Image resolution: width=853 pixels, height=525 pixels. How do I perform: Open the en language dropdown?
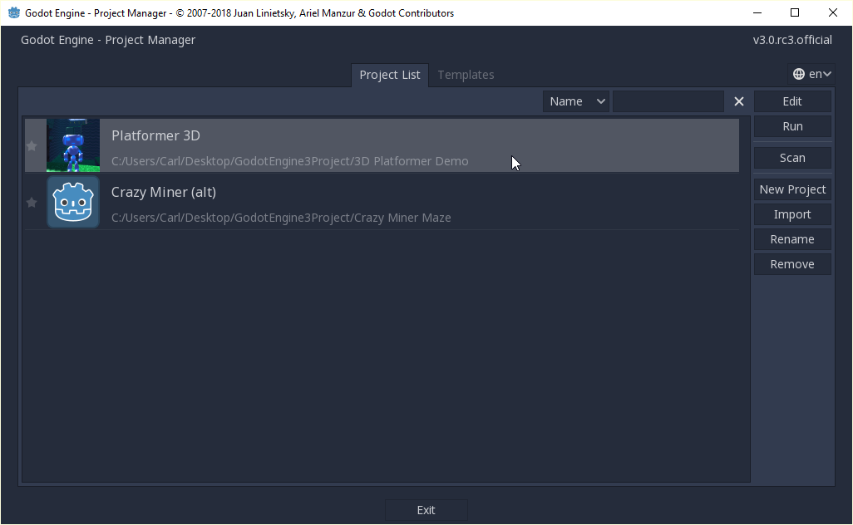point(811,74)
